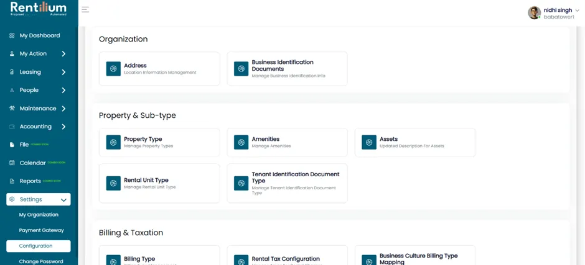The width and height of the screenshot is (585, 265).
Task: Select Payment Gateway under Settings
Action: tap(42, 230)
